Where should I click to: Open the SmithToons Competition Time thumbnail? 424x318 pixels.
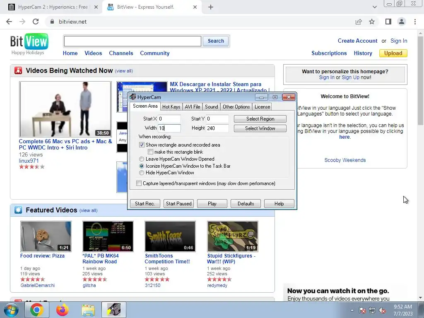pos(170,236)
